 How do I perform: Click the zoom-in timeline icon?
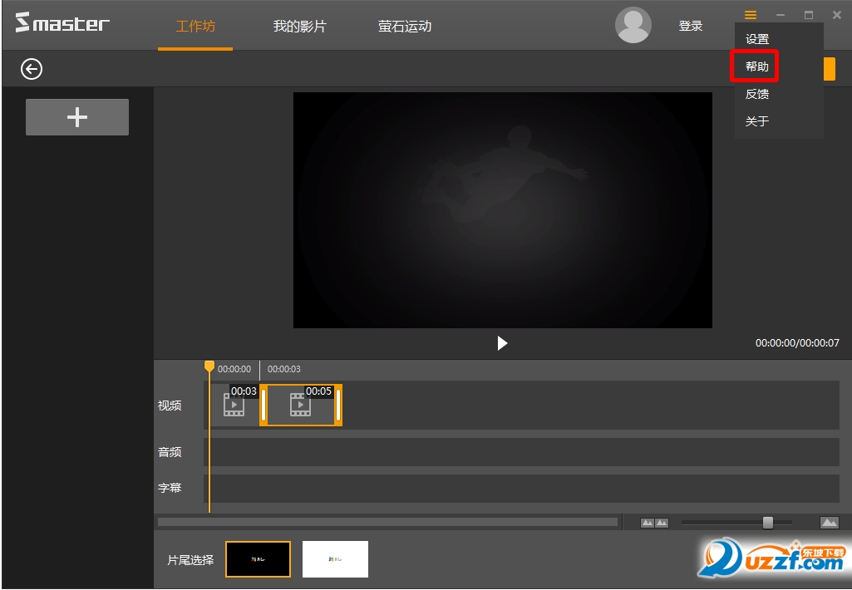(830, 523)
